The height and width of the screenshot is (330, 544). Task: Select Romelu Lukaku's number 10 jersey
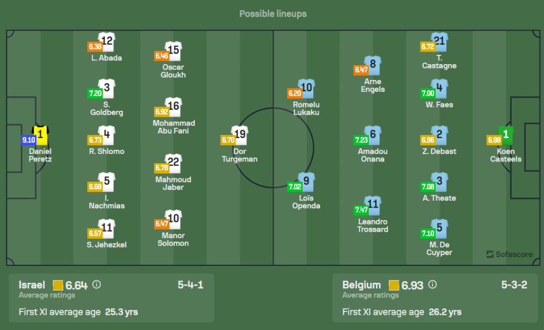coord(306,88)
